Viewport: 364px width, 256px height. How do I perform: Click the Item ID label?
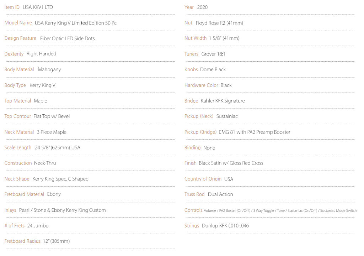tap(12, 7)
